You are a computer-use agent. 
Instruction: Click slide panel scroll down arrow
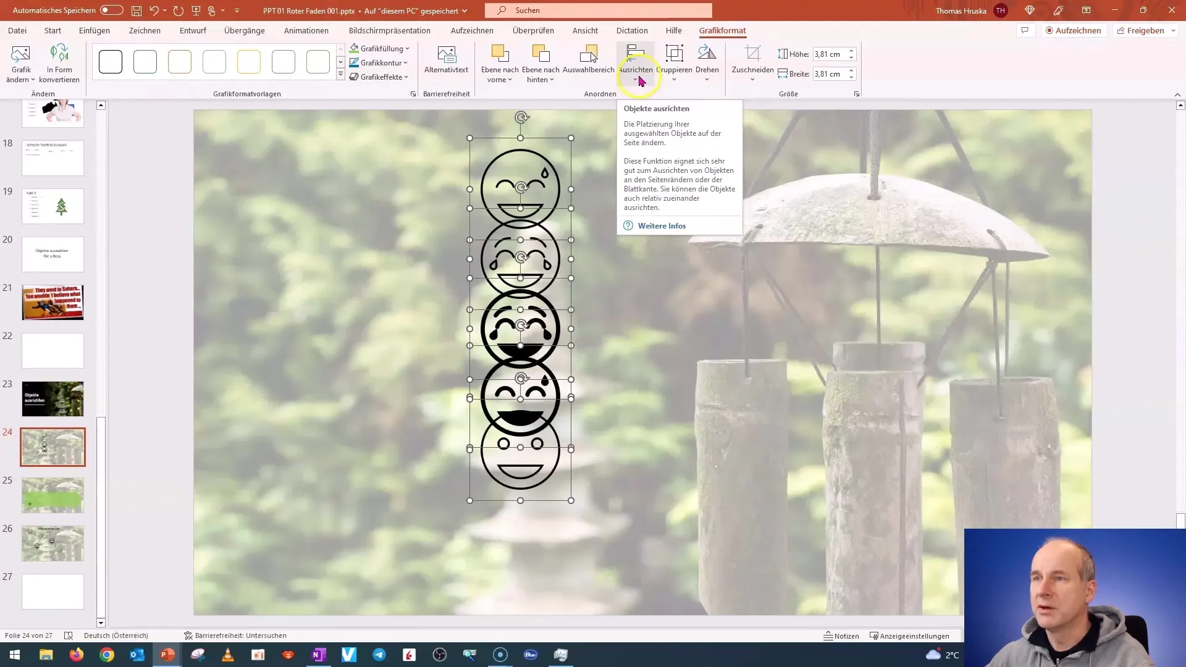tap(101, 623)
